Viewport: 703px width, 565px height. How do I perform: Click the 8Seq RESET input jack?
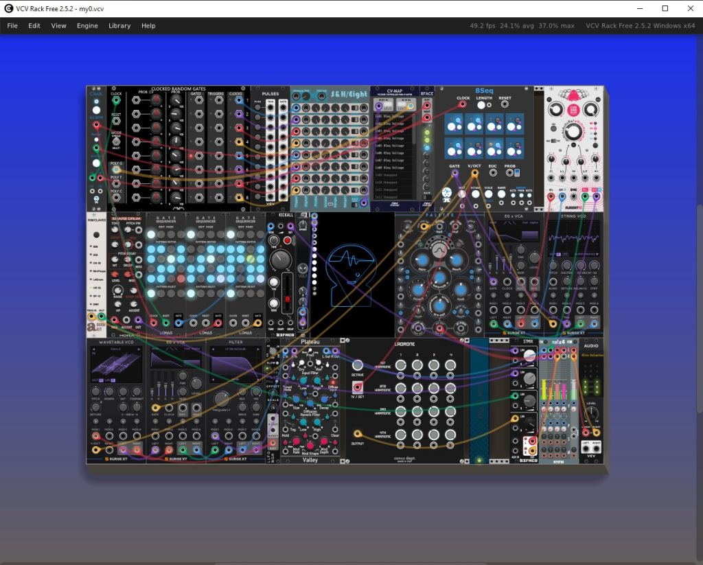click(505, 104)
